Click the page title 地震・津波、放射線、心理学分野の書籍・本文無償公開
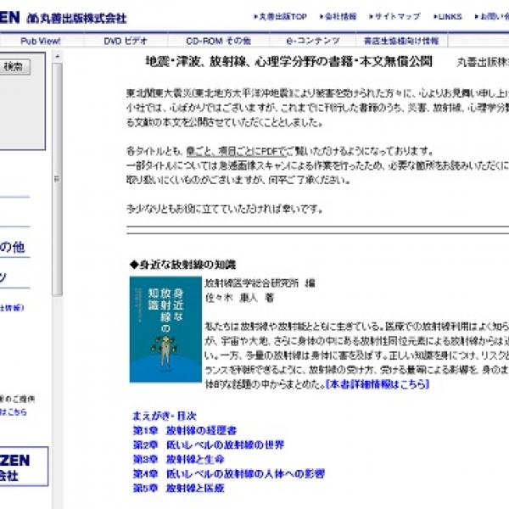 click(288, 61)
